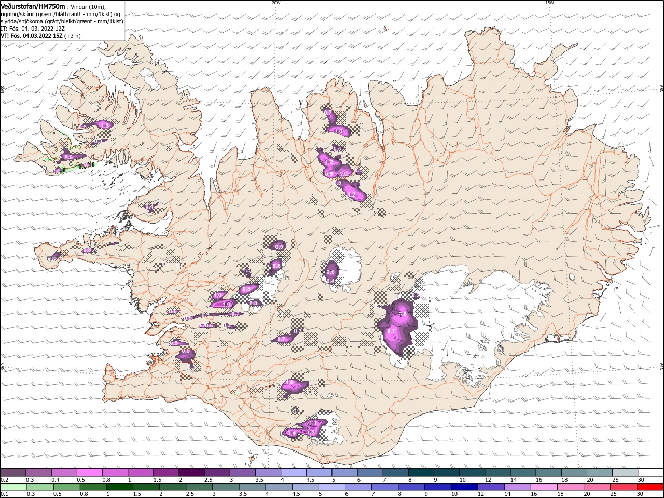Pick the royal blue swatch labeled 9 in the rain scale

(437, 487)
